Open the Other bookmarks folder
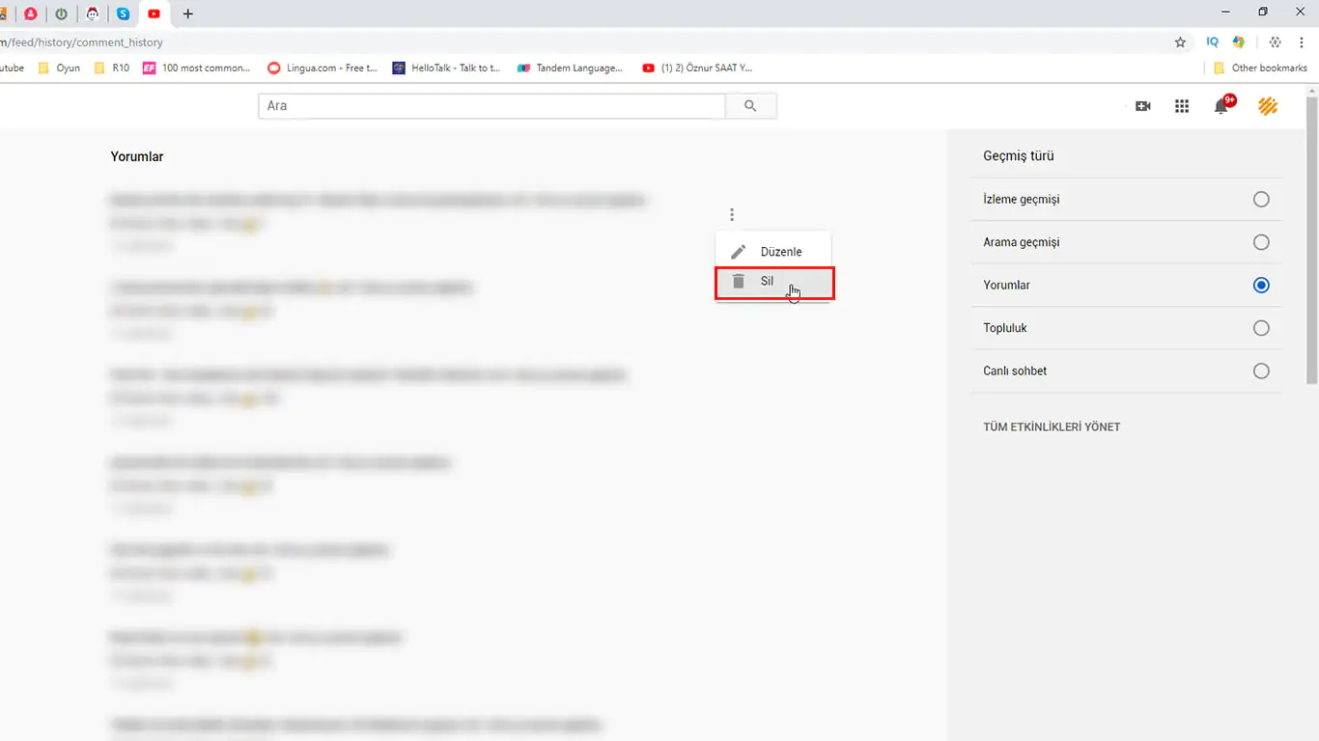The image size is (1319, 741). (1260, 68)
